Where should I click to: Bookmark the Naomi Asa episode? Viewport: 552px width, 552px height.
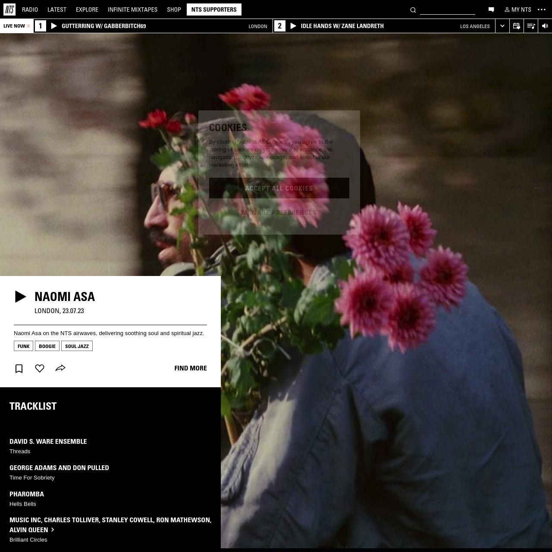pyautogui.click(x=19, y=368)
